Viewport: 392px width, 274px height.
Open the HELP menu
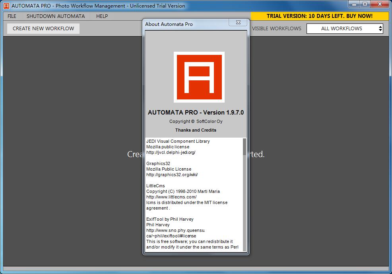click(102, 16)
